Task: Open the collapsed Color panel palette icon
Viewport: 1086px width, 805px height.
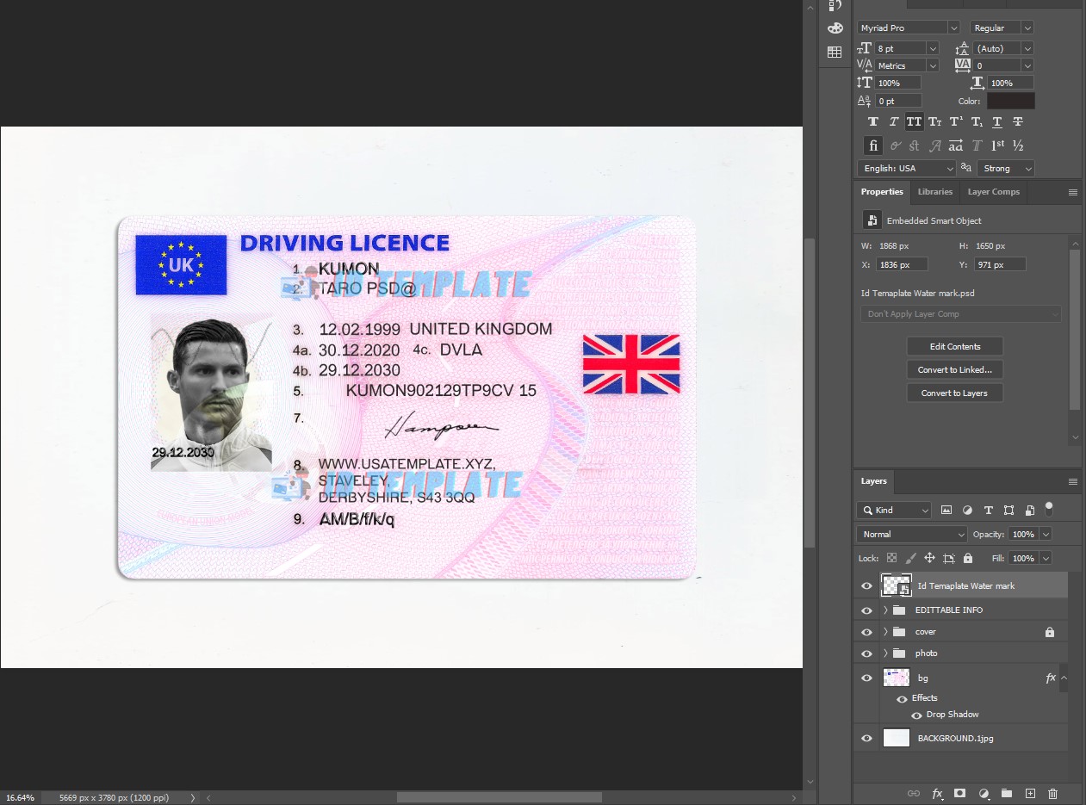Action: point(835,28)
